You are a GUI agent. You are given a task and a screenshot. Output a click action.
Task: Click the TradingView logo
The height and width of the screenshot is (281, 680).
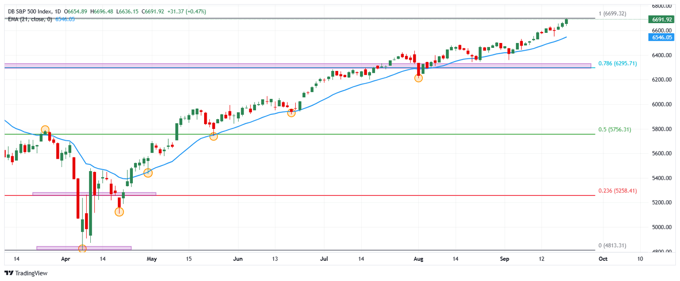coord(26,273)
